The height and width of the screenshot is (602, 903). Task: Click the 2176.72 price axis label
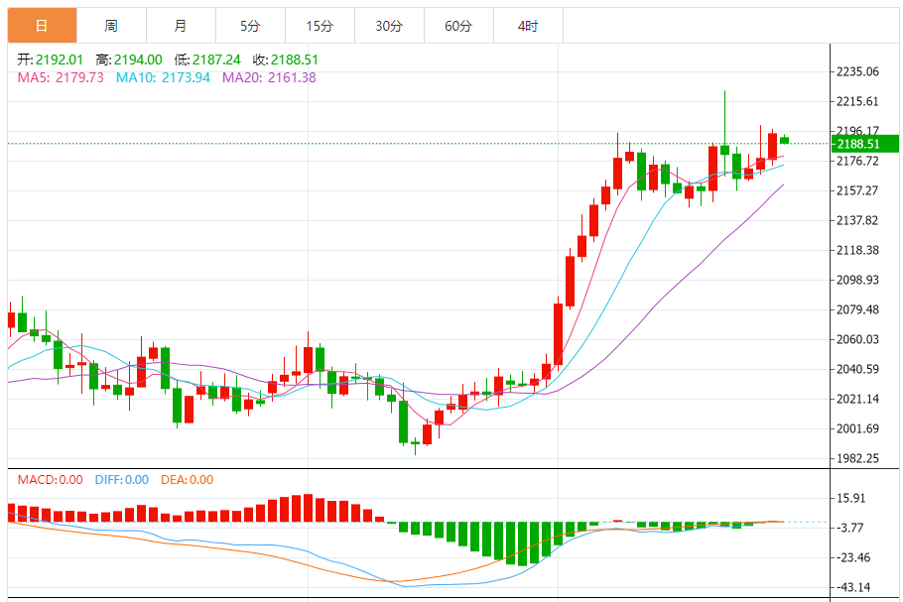click(857, 161)
